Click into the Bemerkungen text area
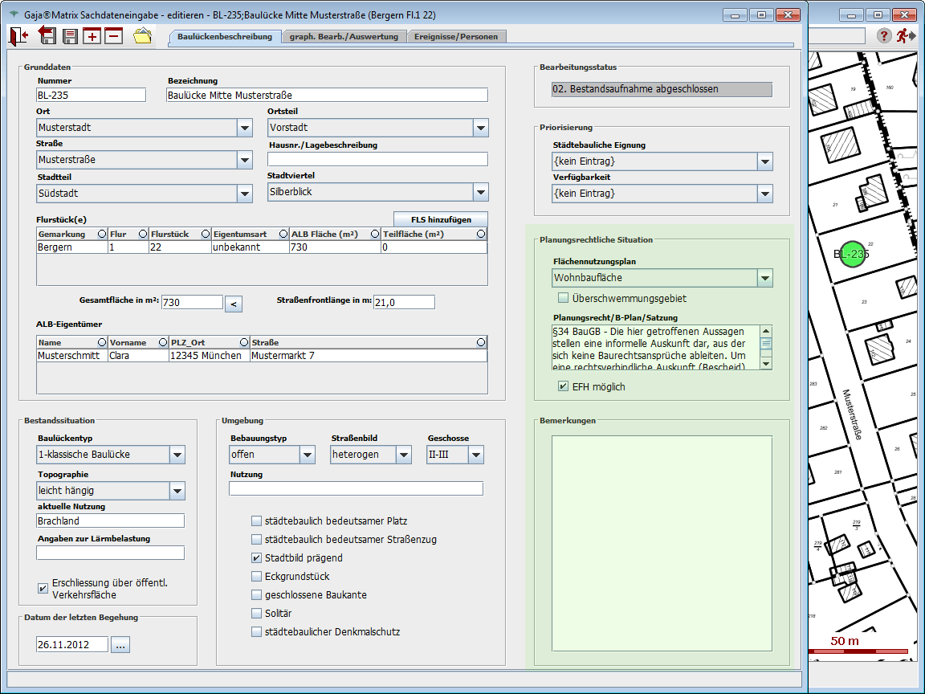Viewport: 925px width, 694px height. (x=662, y=543)
